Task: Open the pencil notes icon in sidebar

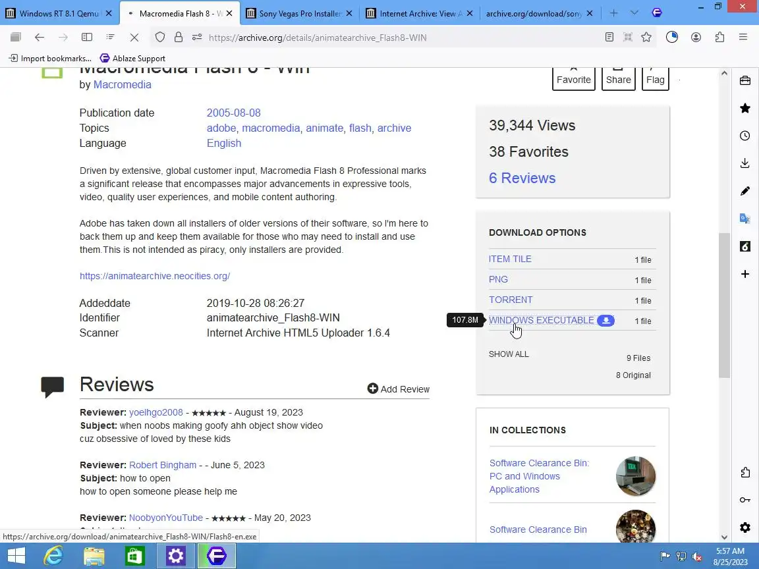Action: point(745,191)
